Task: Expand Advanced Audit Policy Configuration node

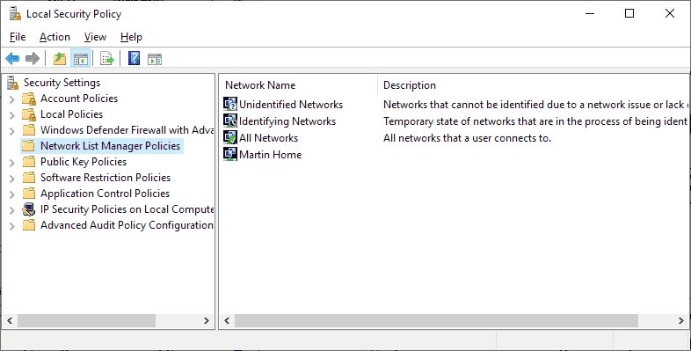Action: [12, 226]
